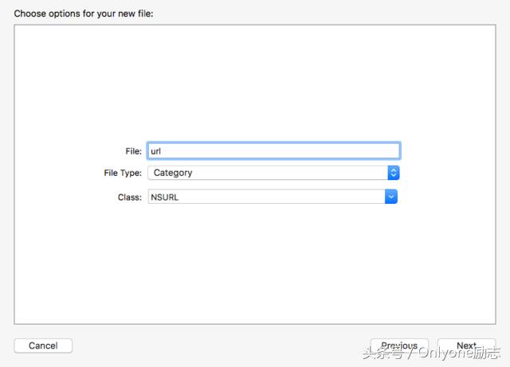Click the File name text field
The height and width of the screenshot is (367, 510).
point(273,150)
